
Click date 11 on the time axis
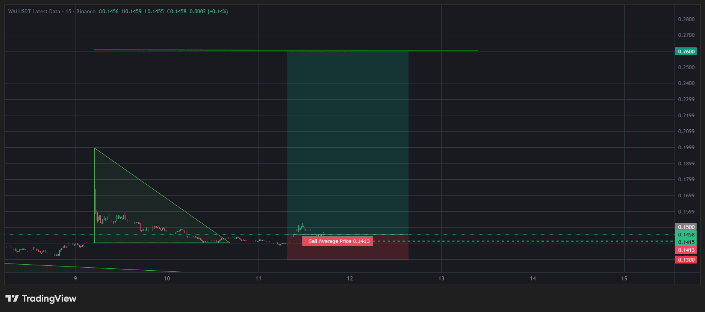pyautogui.click(x=259, y=279)
